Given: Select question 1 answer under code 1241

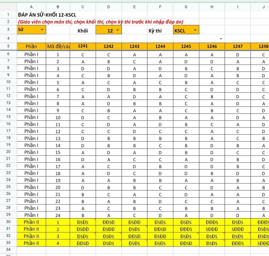Looking at the screenshot, I should [83, 55].
